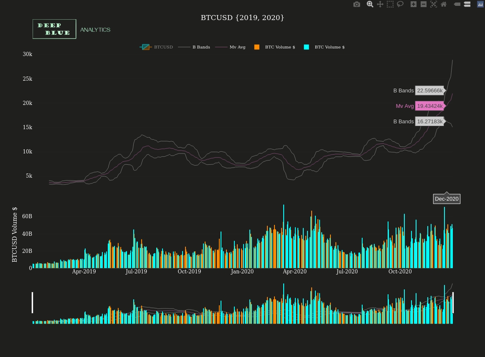Pick the Lasso Select tool
Viewport: 485px width, 357px height.
[400, 4]
